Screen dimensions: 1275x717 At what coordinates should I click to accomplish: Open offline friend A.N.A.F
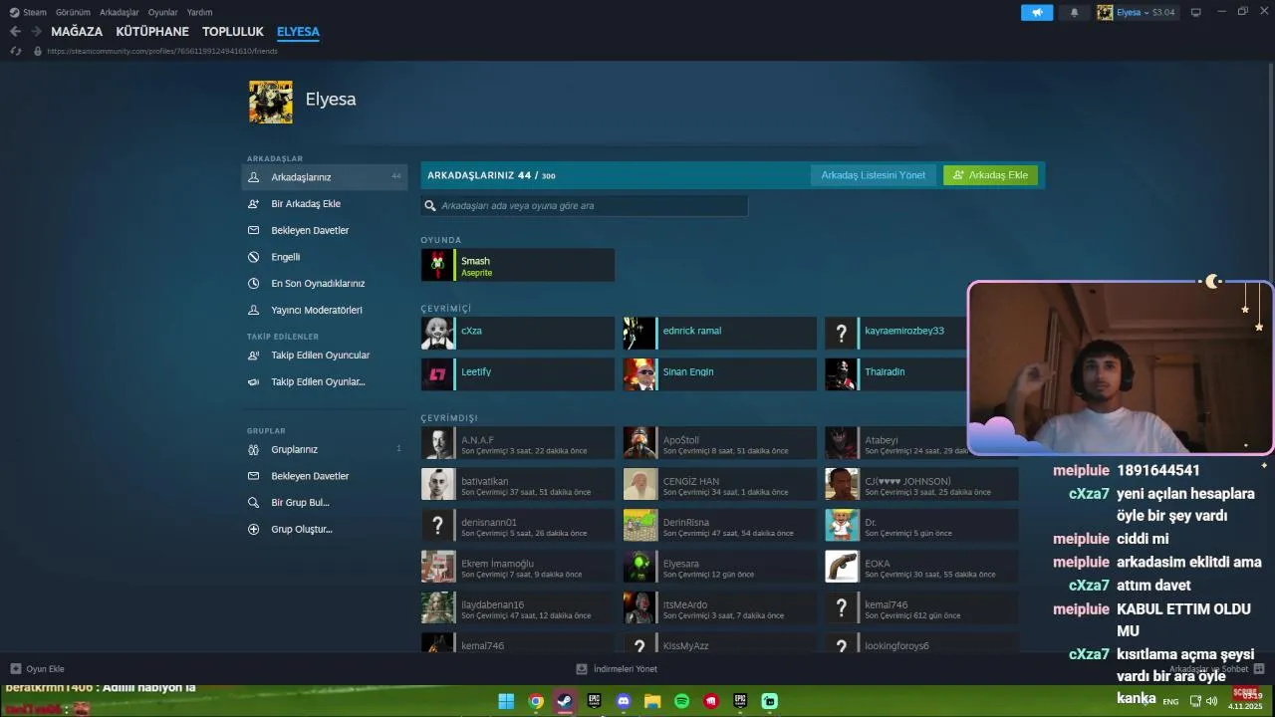tap(518, 443)
